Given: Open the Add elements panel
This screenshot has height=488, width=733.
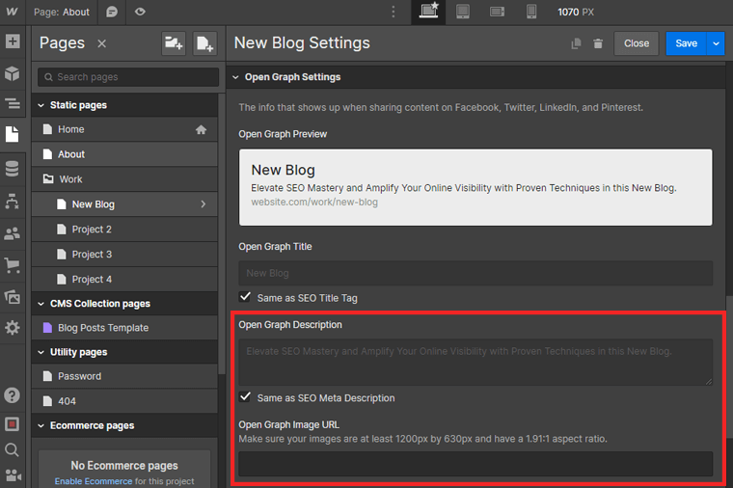Looking at the screenshot, I should point(13,41).
